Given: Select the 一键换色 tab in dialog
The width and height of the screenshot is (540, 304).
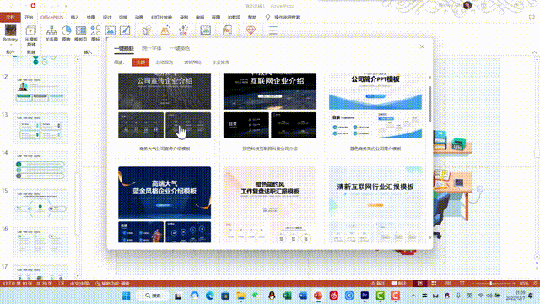Looking at the screenshot, I should (x=180, y=48).
